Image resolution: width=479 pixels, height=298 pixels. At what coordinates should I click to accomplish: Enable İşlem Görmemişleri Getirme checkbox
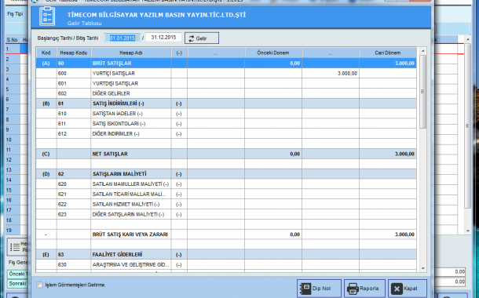tap(40, 285)
